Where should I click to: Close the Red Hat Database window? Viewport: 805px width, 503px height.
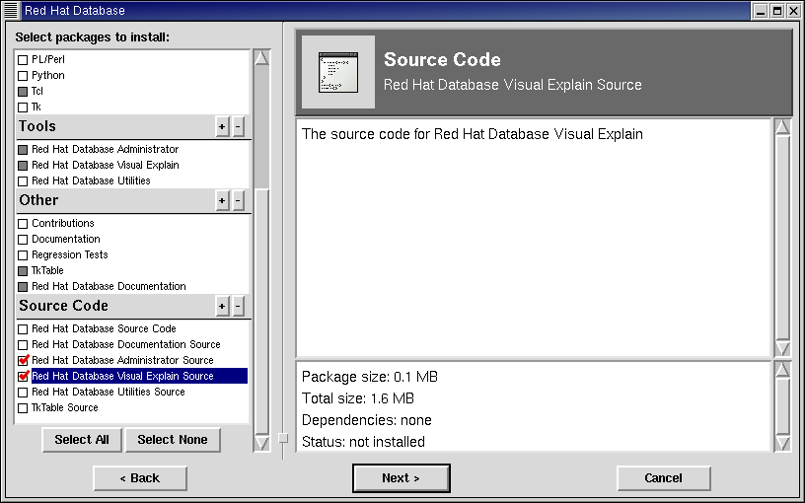[793, 11]
